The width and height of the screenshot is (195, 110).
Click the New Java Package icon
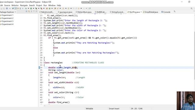tap(47, 9)
